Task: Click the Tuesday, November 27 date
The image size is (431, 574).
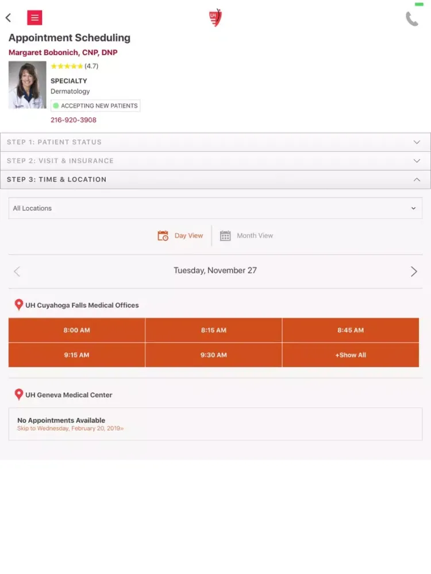Action: click(x=215, y=270)
